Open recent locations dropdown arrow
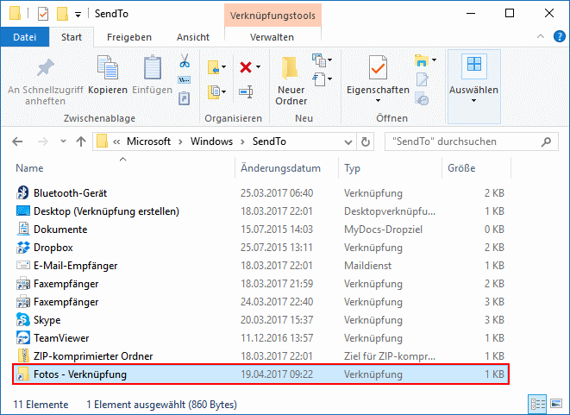 click(x=63, y=141)
